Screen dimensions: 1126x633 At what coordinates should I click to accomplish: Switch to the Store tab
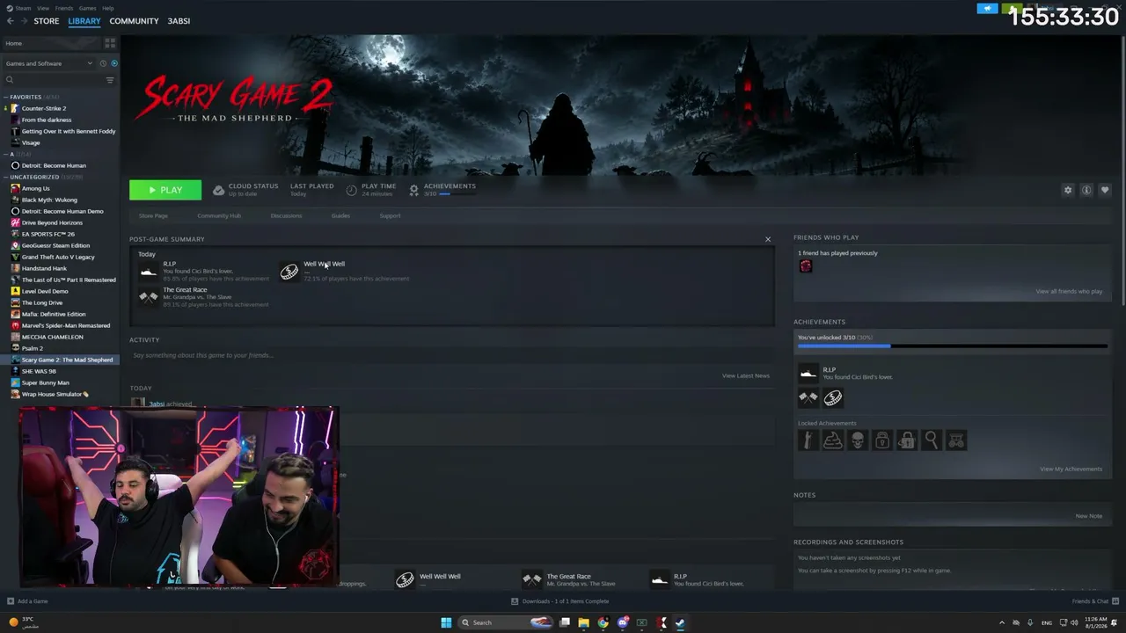(47, 21)
